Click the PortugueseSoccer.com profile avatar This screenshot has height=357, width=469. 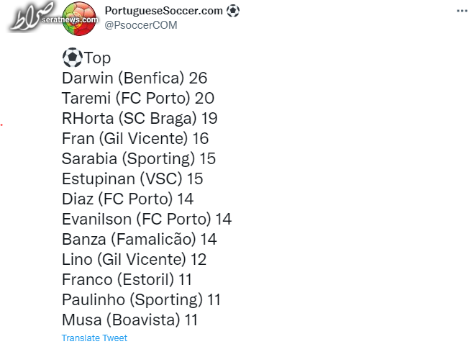(x=79, y=19)
